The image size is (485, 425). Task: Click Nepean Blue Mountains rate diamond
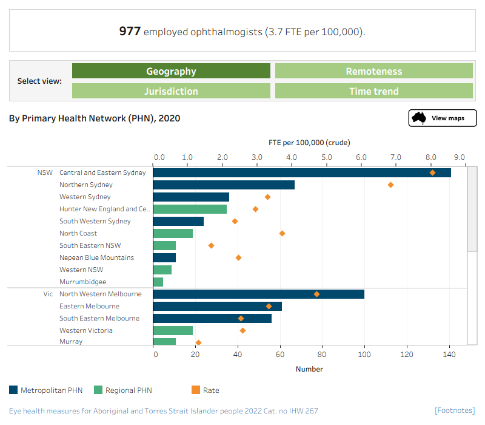[238, 257]
